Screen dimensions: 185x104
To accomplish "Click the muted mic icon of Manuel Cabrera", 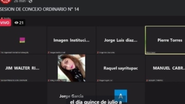I will coord(147,81).
